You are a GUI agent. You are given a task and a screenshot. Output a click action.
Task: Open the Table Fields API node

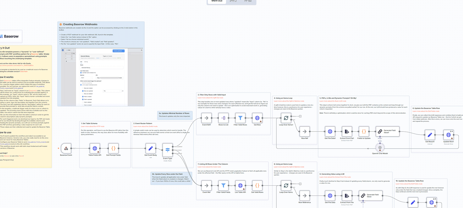[95, 149]
